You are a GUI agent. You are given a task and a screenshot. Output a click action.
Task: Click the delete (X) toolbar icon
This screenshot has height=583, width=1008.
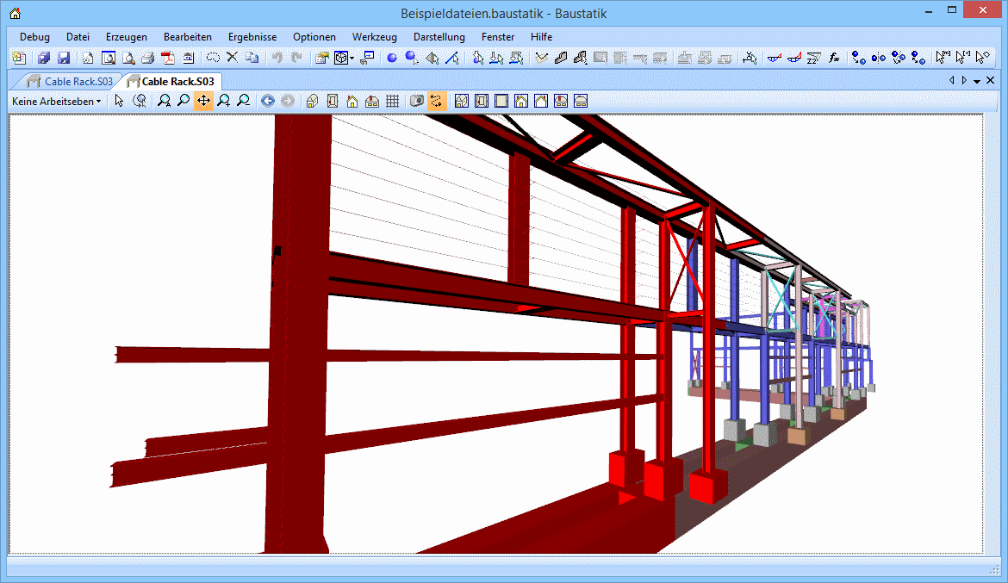(x=232, y=59)
